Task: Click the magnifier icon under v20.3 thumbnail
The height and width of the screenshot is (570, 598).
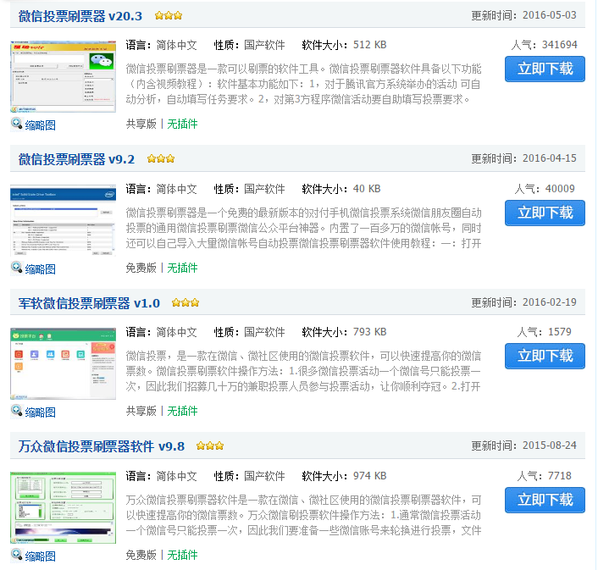Action: 16,124
